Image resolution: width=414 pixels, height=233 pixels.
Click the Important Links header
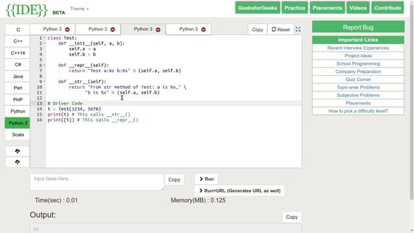pyautogui.click(x=358, y=40)
